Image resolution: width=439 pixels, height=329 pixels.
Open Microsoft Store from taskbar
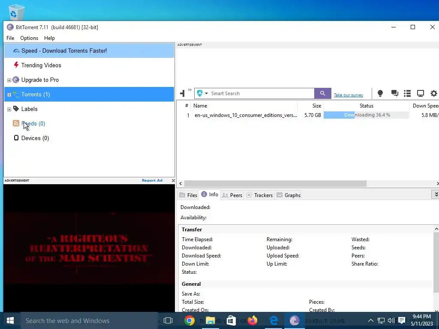(x=231, y=320)
